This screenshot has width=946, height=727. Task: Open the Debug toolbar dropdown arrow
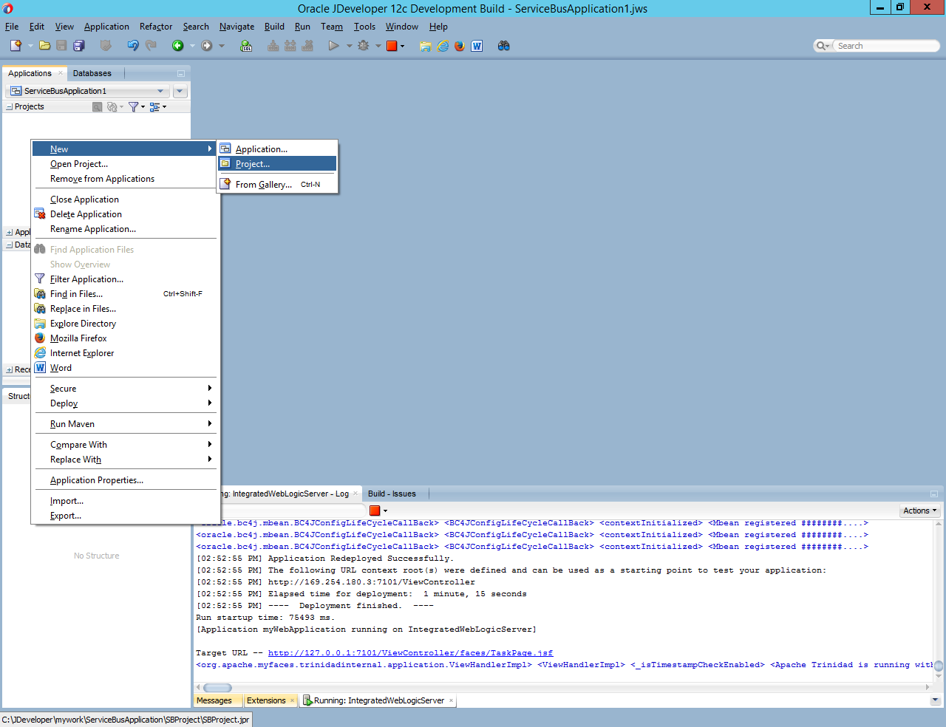(x=378, y=46)
